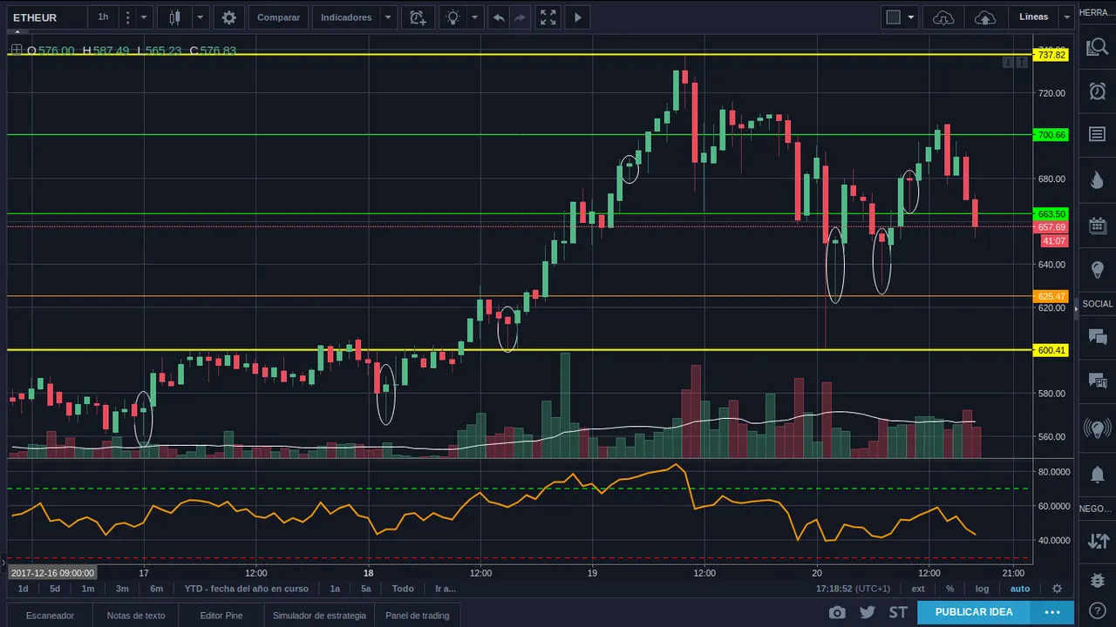Select the 1d time range

coord(24,589)
